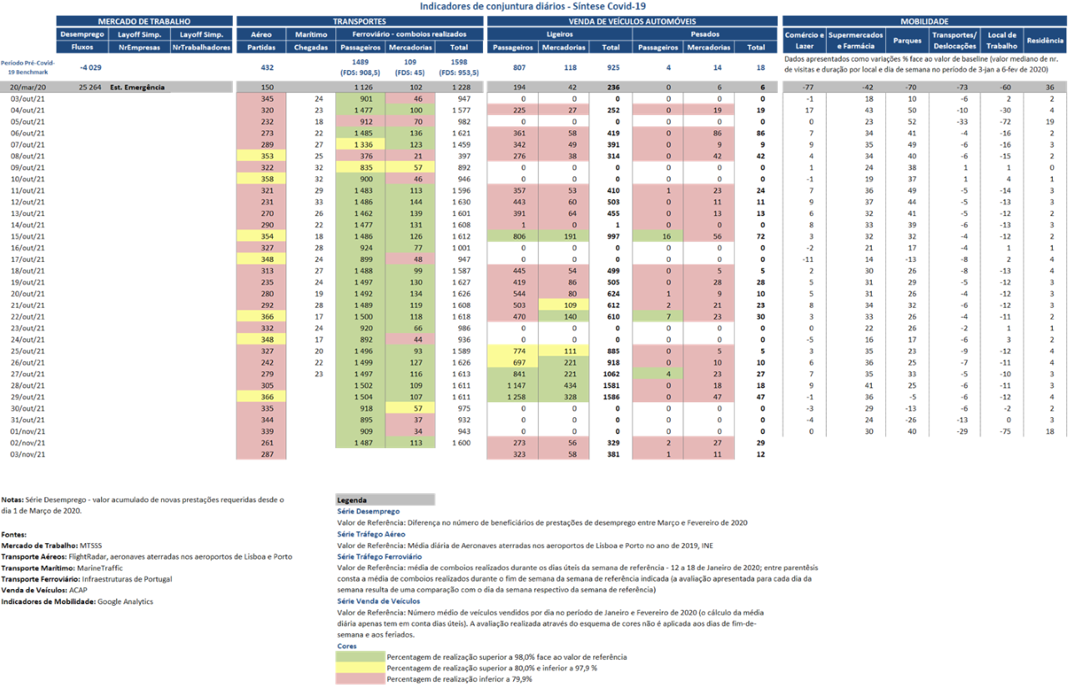Screen dimensions: 1068x690
Task: Click the yellow 835 cell in 09/out/21 row
Action: (361, 168)
